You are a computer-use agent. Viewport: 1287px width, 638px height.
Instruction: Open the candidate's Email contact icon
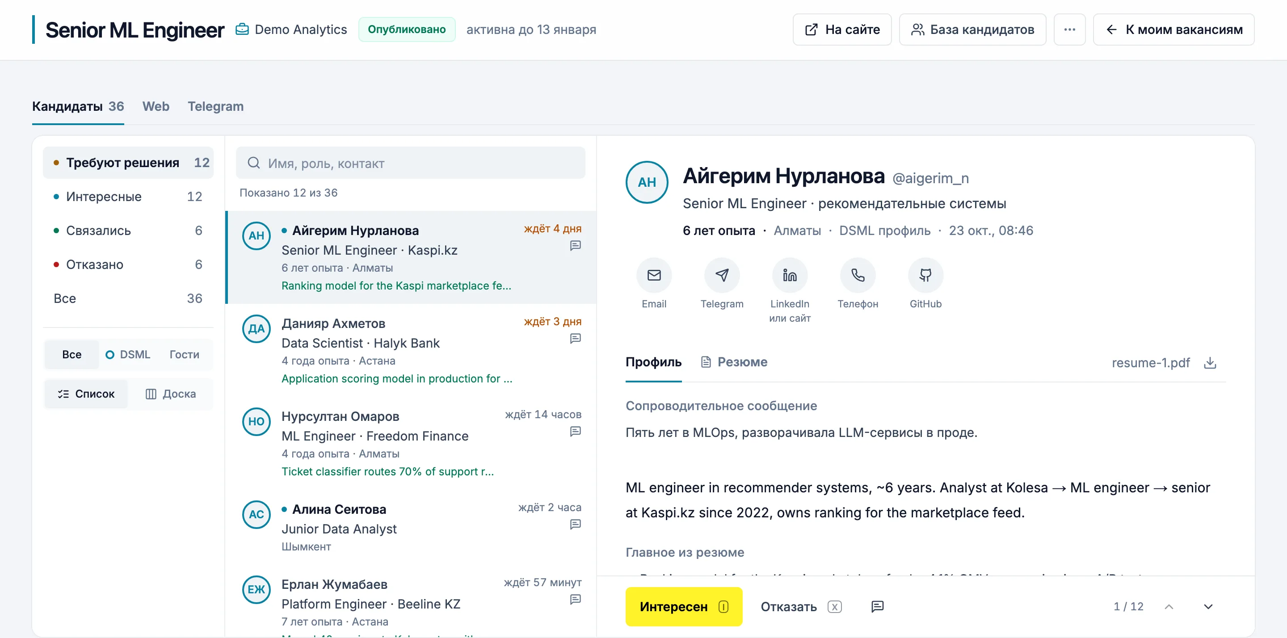(653, 275)
